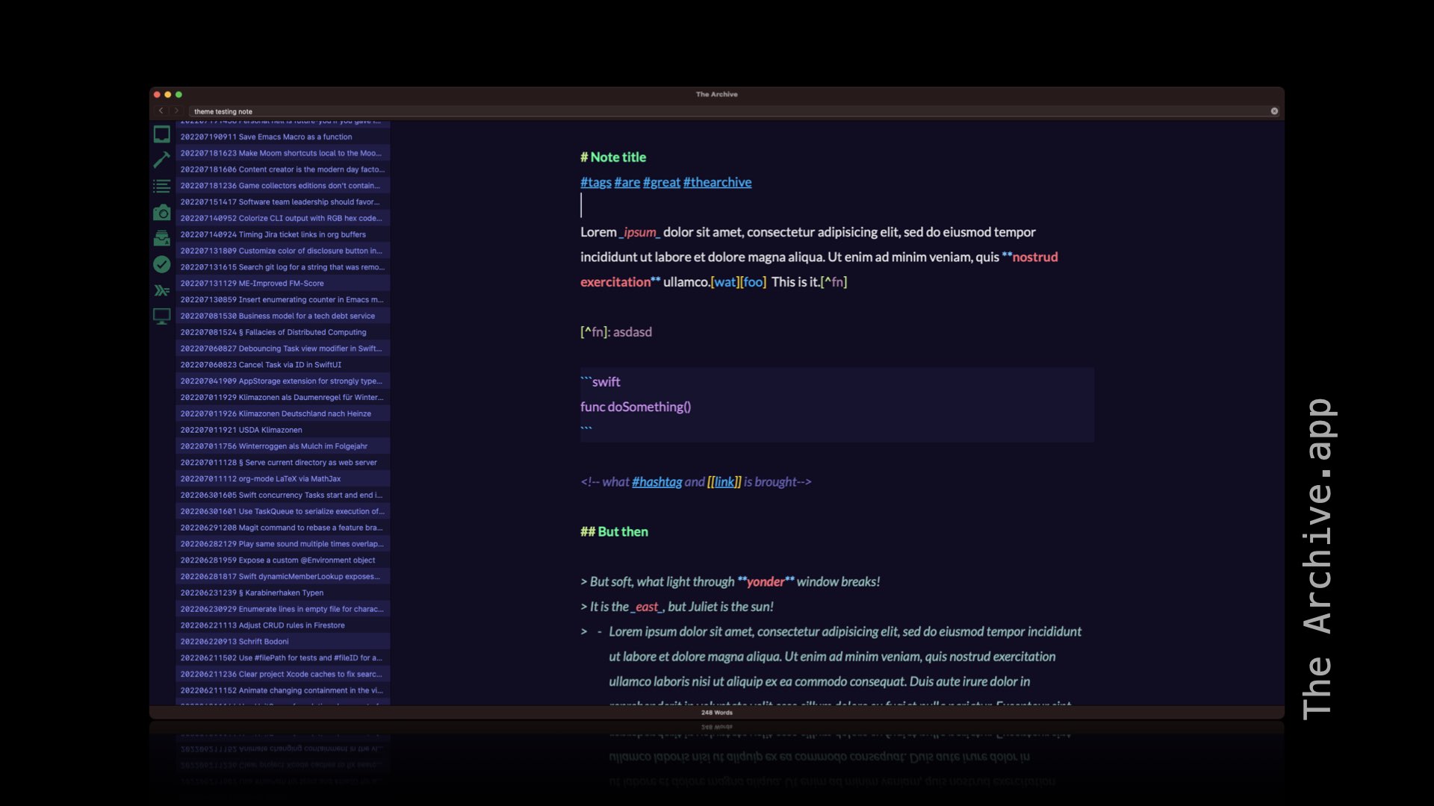The height and width of the screenshot is (806, 1434).
Task: Open the camera saved search icon
Action: click(x=161, y=213)
